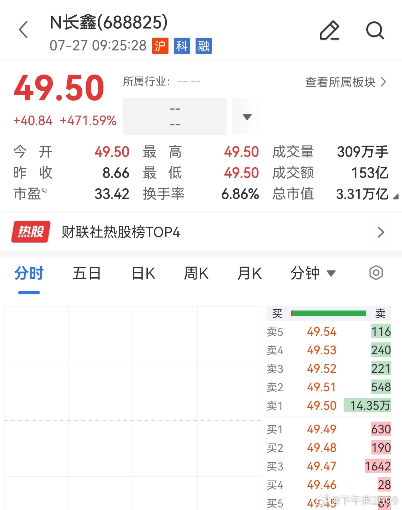The image size is (402, 510).
Task: Tap the 所属行业 label
Action: [x=146, y=82]
